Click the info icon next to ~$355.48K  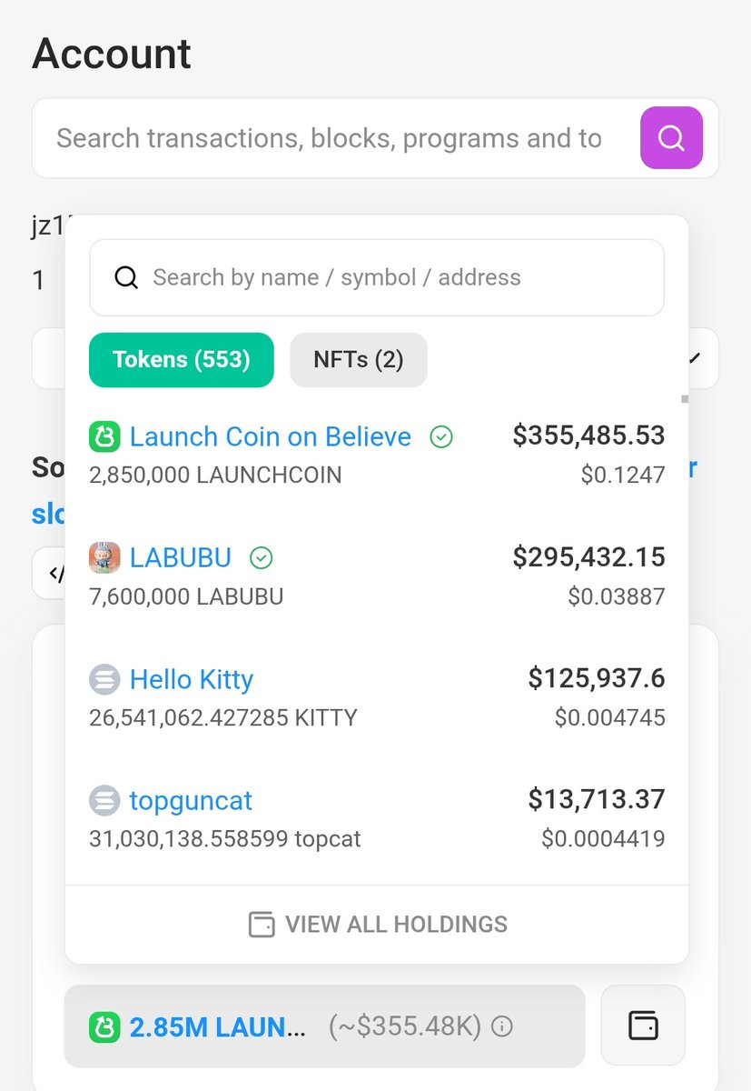[x=501, y=1026]
